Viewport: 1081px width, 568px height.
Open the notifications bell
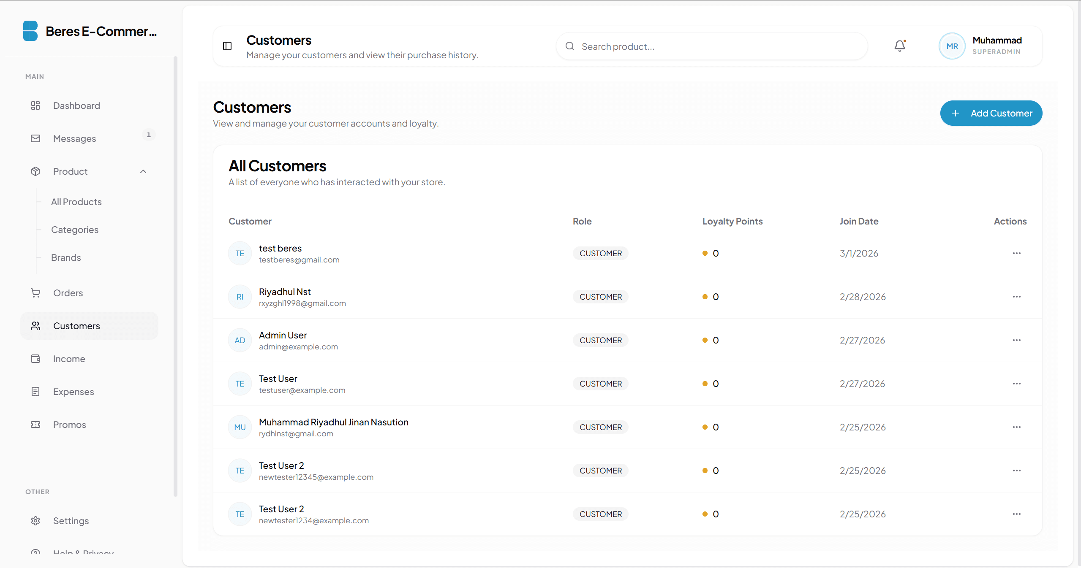900,46
